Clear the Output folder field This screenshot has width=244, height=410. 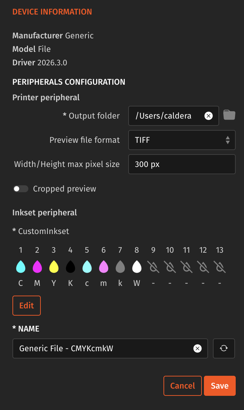click(x=208, y=116)
